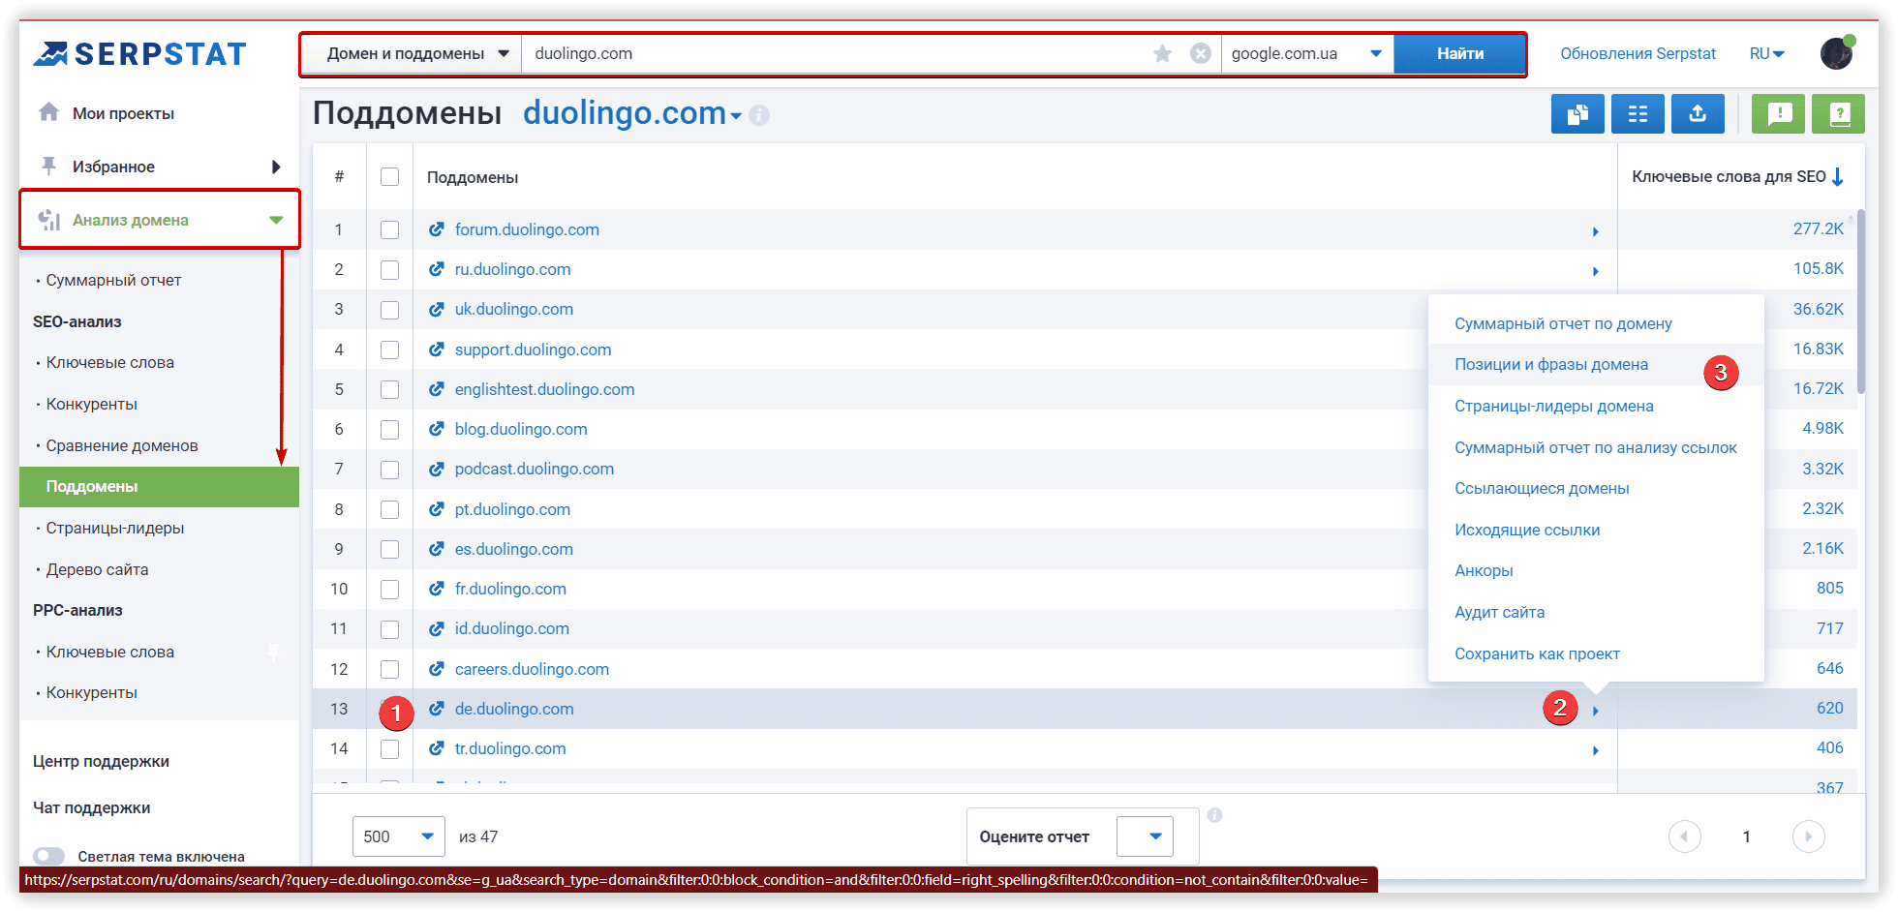1898x912 pixels.
Task: Check the es.duolingo.com row checkbox
Action: click(389, 549)
